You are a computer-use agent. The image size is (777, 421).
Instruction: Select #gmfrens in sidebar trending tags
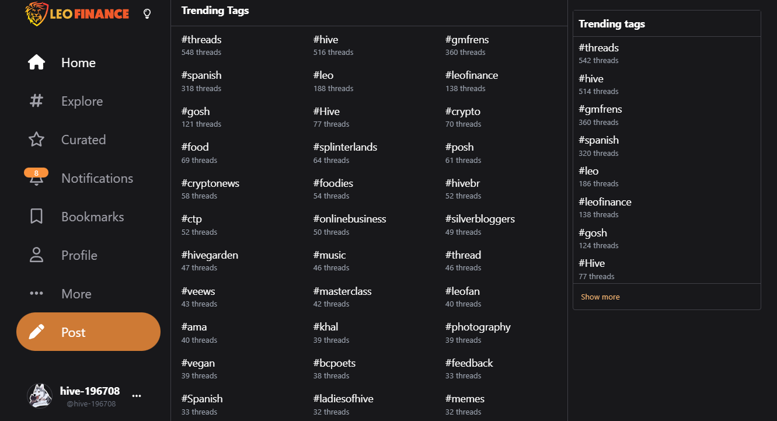coord(600,109)
